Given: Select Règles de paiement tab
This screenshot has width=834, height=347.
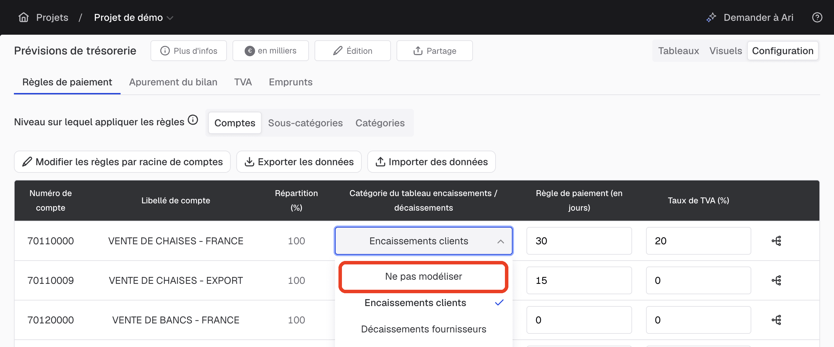Looking at the screenshot, I should pos(67,82).
